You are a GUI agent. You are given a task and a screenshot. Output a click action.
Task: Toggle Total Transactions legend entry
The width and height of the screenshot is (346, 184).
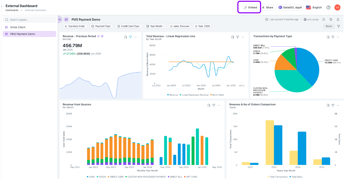coord(277,177)
